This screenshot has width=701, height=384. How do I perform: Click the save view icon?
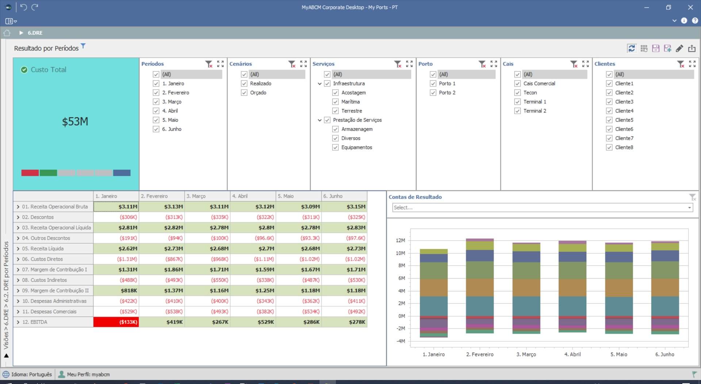point(656,49)
